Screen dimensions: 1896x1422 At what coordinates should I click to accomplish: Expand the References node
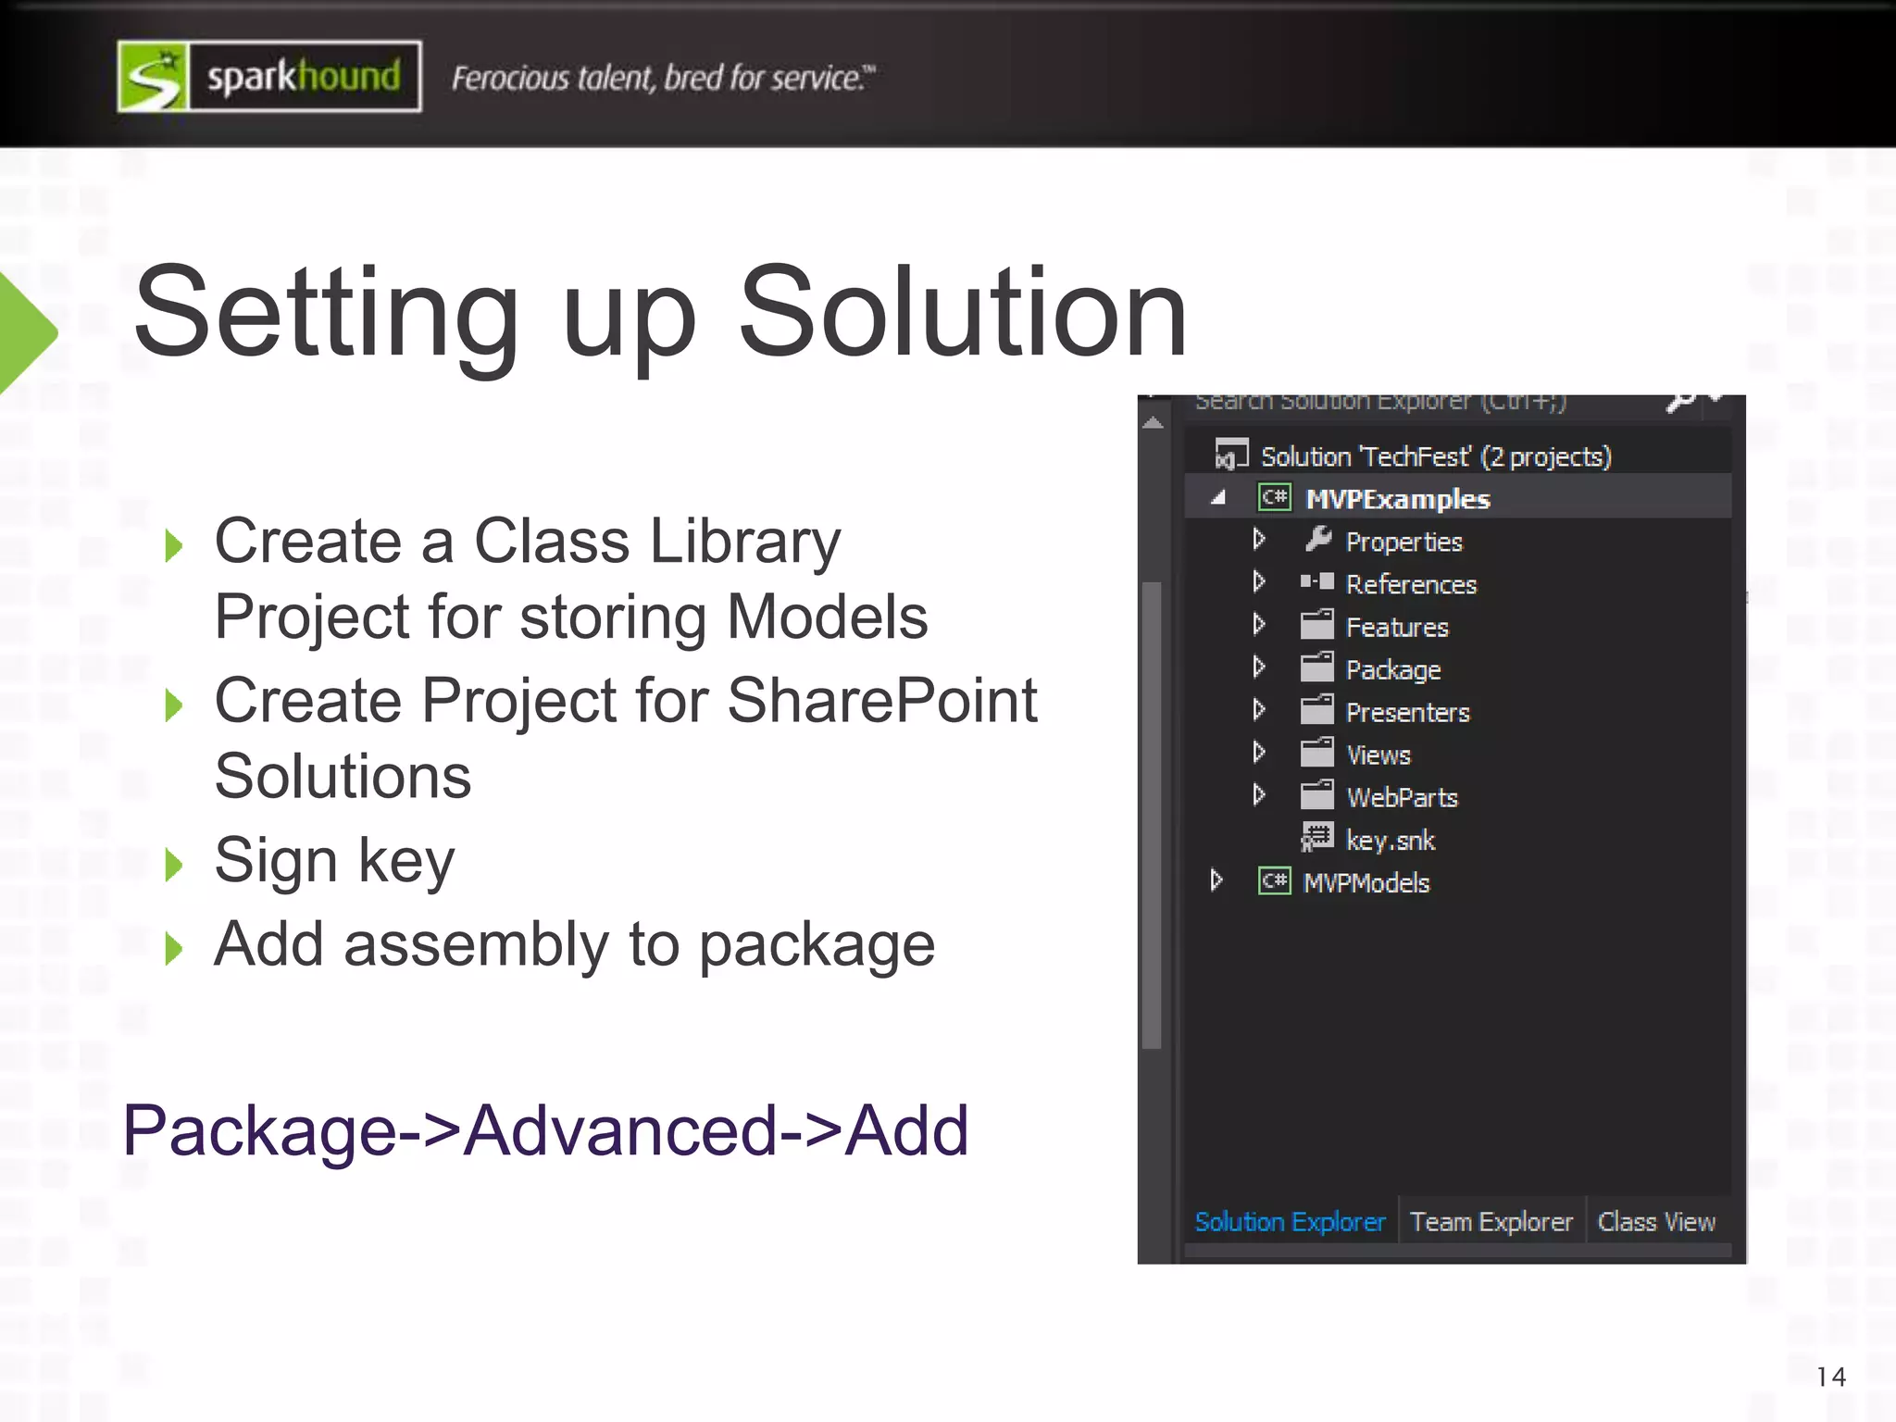pyautogui.click(x=1259, y=581)
